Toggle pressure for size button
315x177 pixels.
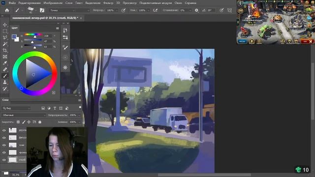[221, 10]
